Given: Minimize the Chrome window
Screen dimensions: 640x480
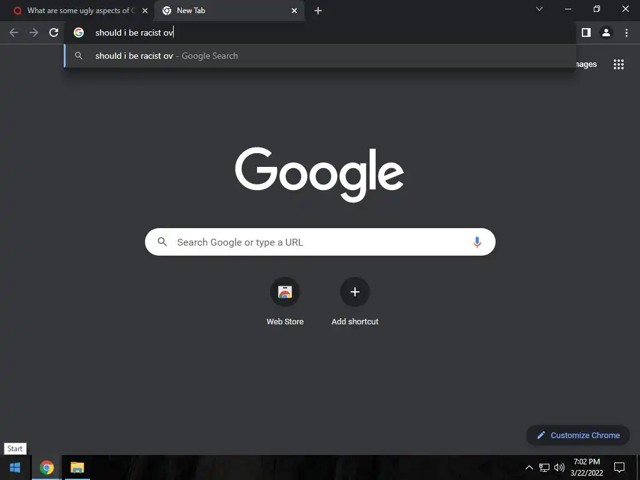Looking at the screenshot, I should [567, 9].
